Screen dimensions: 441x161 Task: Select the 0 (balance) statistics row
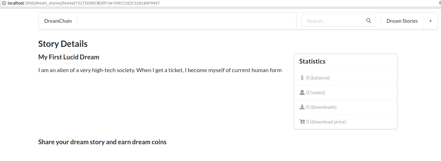346,78
